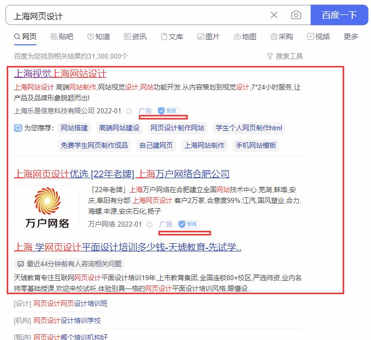
Task: Open the 上海视觉上海网站设计 result link
Action: (x=60, y=74)
